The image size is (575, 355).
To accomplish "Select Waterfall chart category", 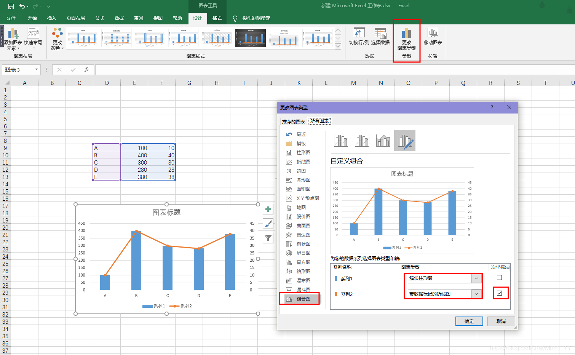I will tap(303, 281).
